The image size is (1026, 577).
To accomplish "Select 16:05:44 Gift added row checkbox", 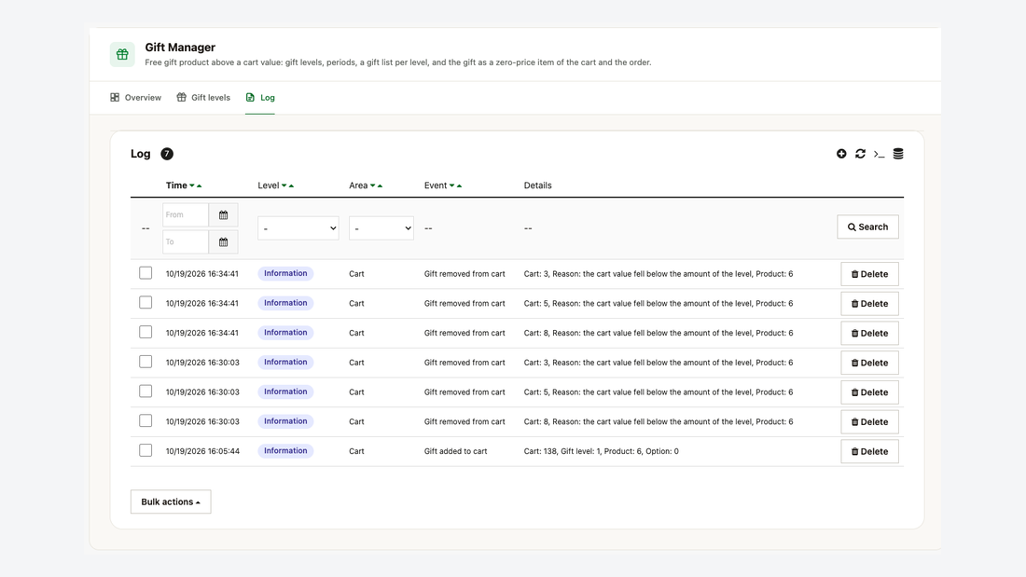I will point(146,450).
